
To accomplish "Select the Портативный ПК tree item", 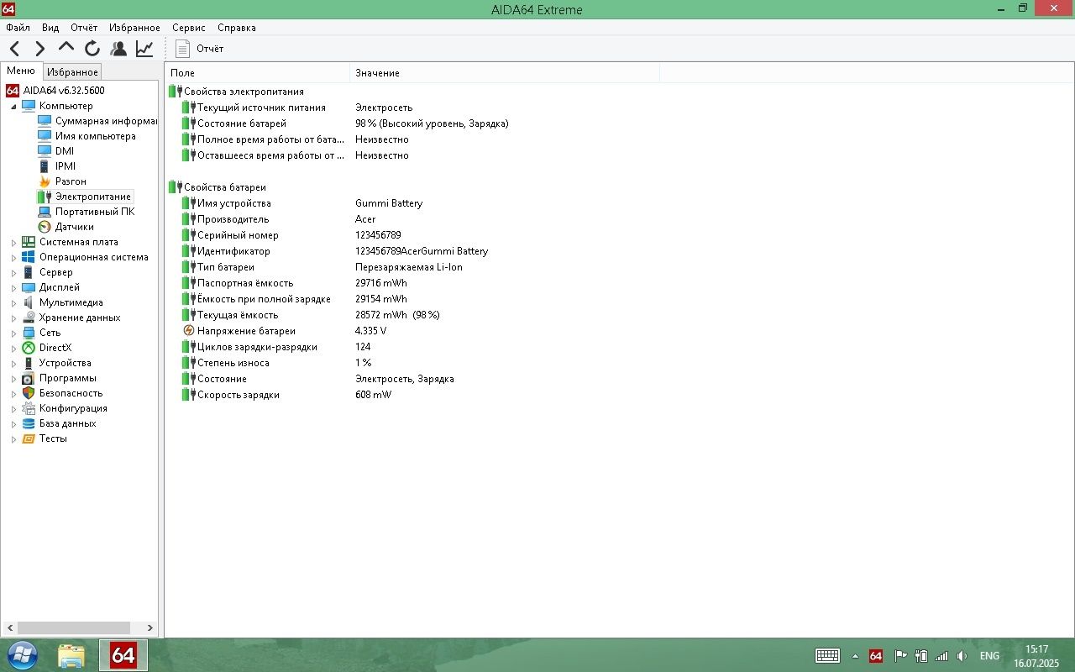I will (x=95, y=212).
